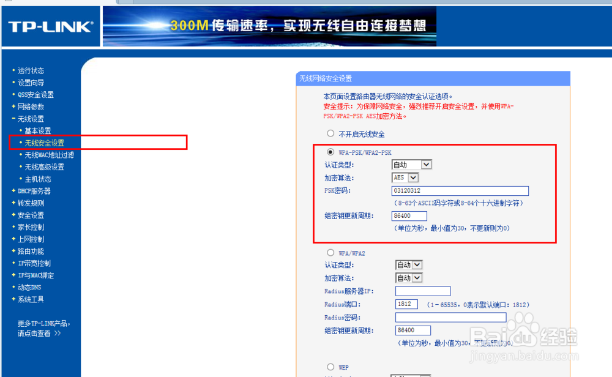Open 家长控制 menu item

coord(31,227)
